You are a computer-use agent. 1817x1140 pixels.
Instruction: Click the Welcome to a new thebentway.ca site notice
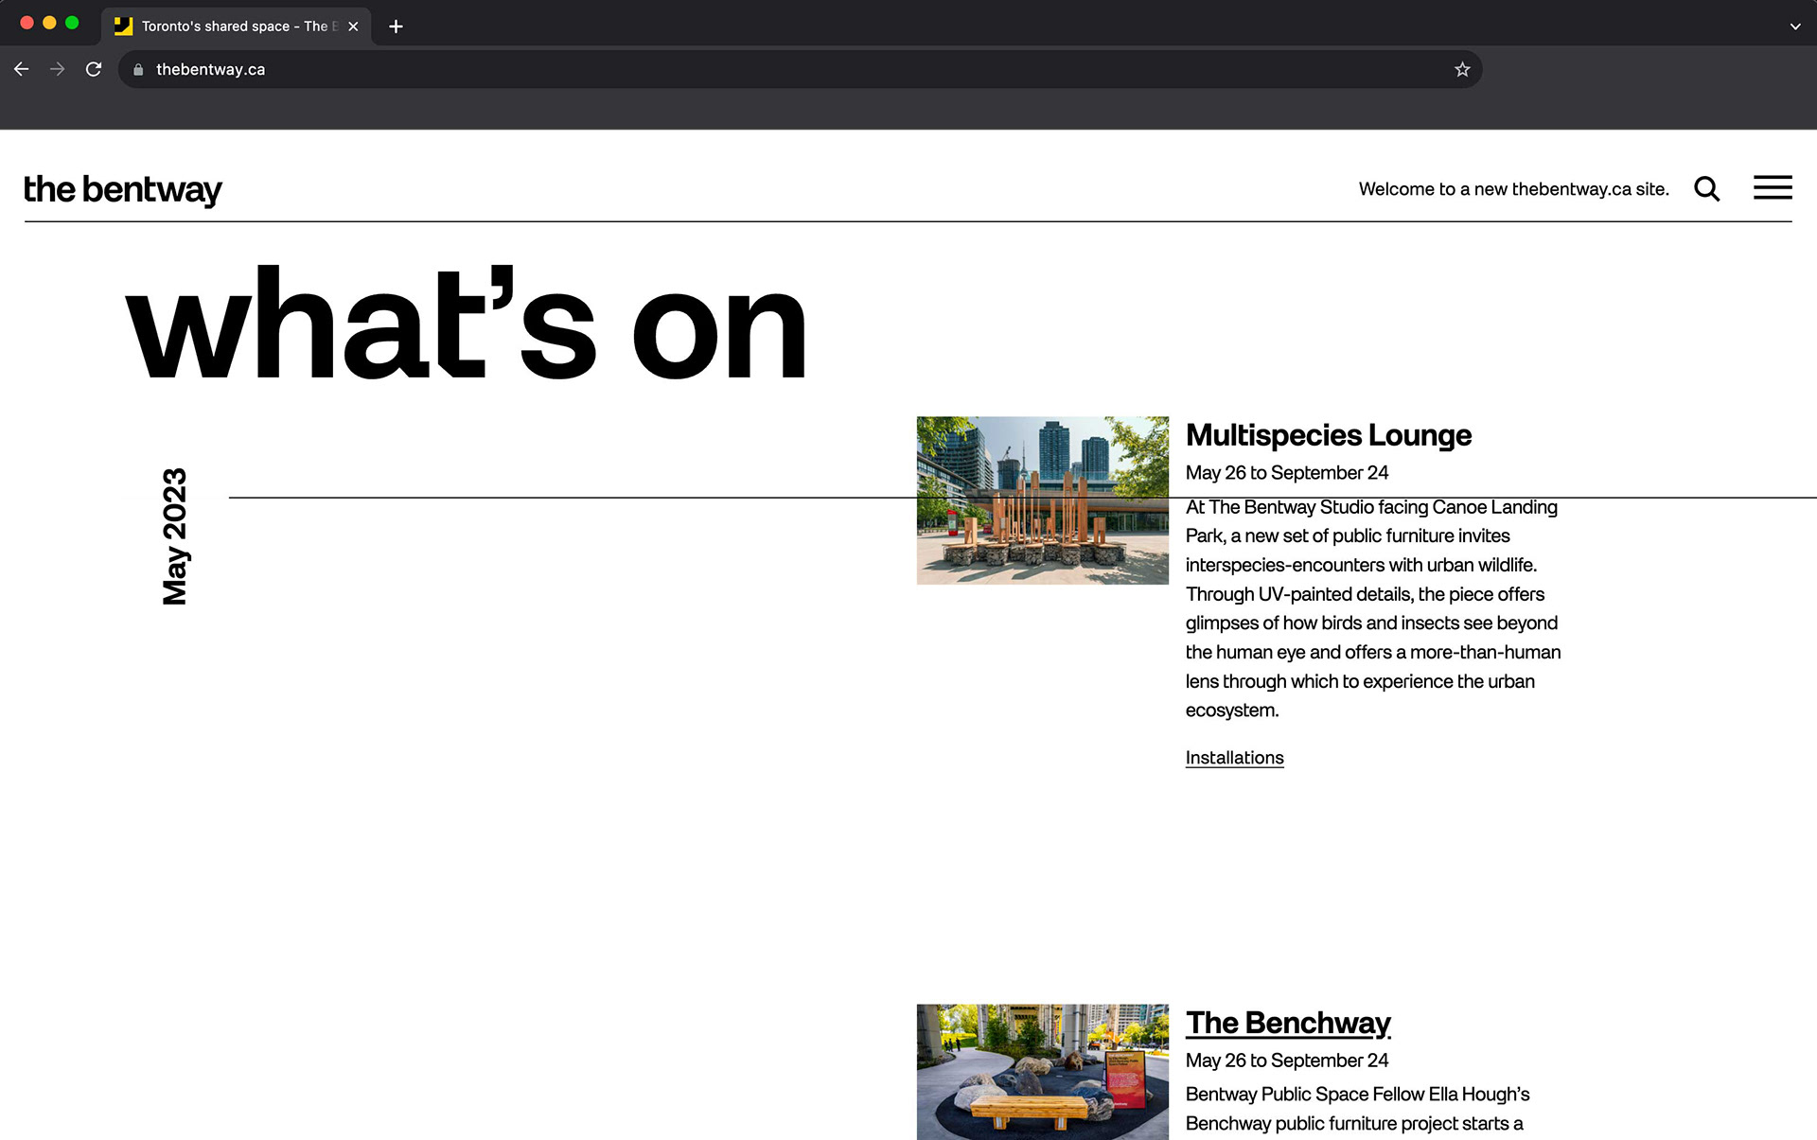pos(1513,189)
